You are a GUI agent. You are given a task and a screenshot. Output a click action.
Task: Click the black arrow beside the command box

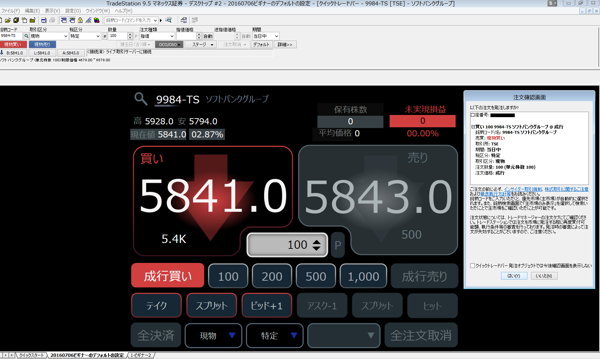pyautogui.click(x=161, y=20)
